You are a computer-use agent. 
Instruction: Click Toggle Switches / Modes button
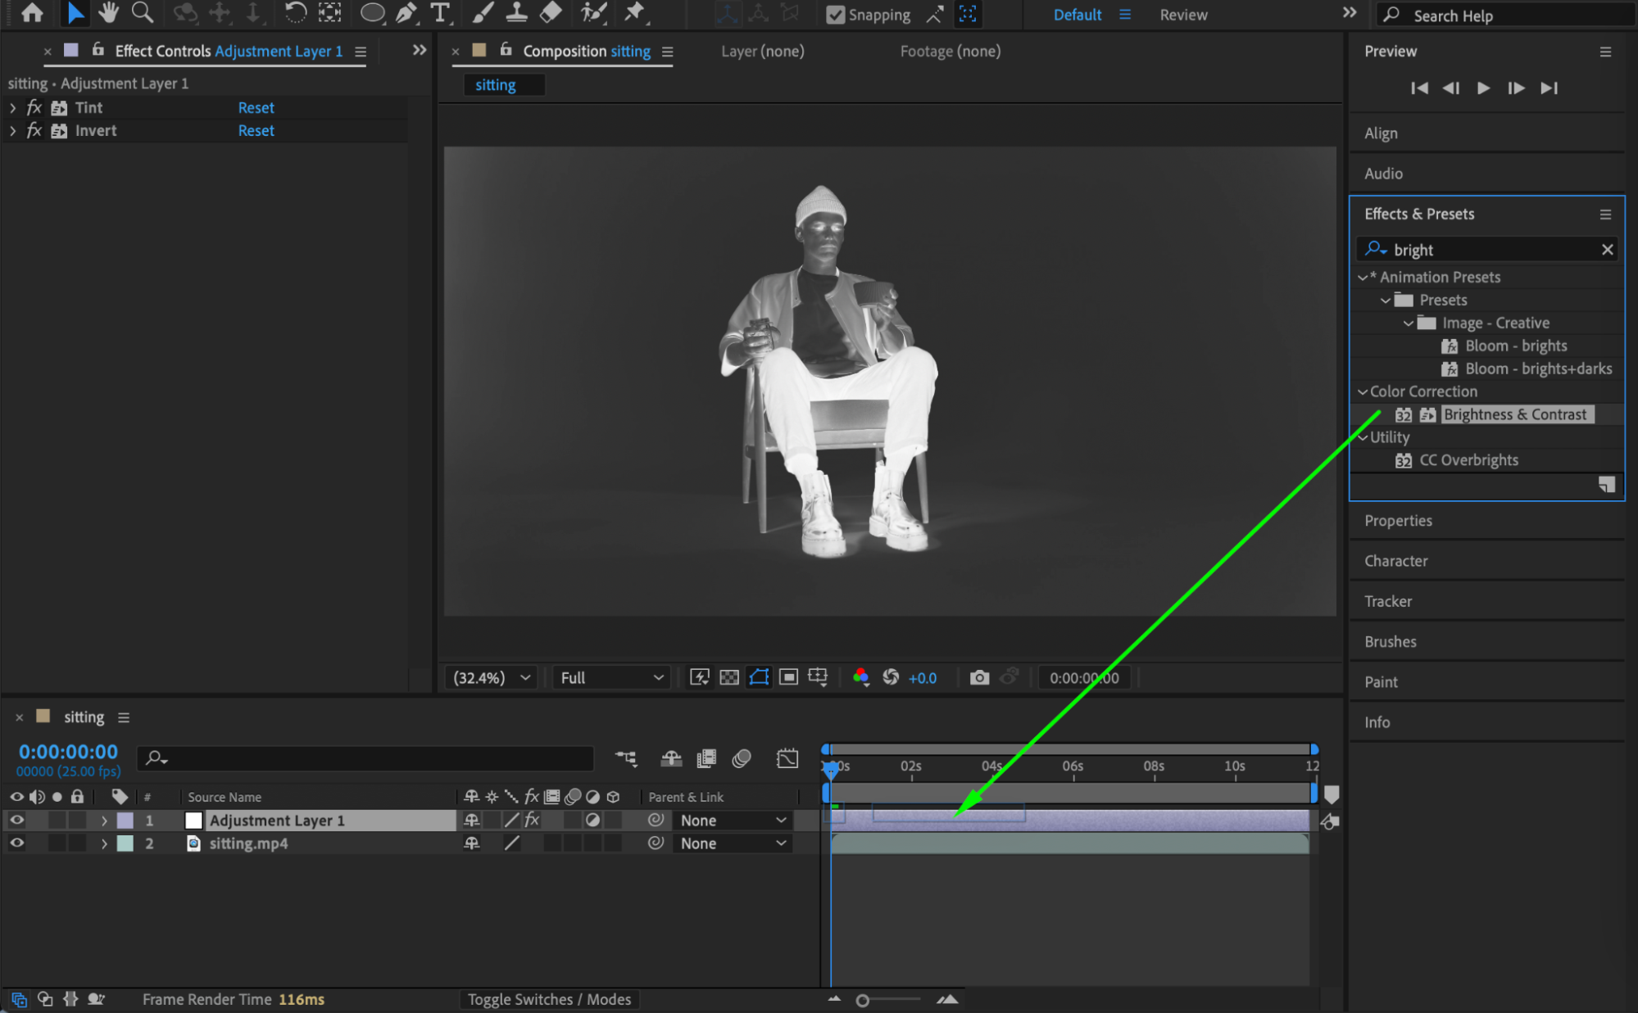pos(549,999)
